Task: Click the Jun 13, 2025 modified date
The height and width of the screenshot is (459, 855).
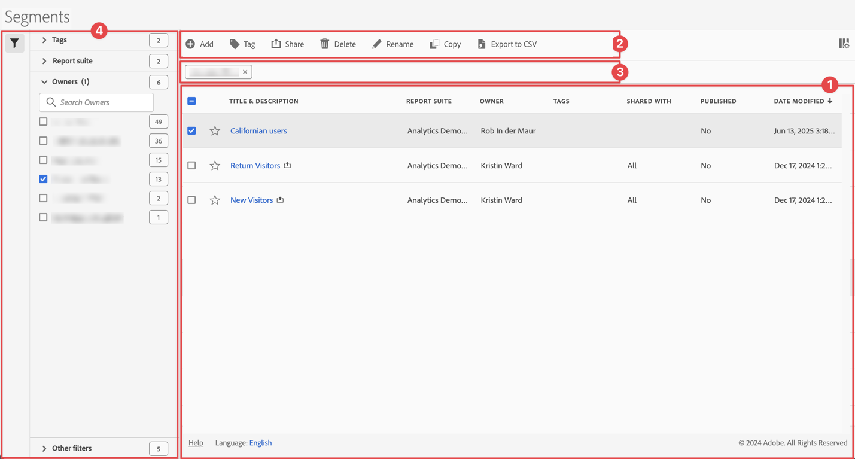Action: tap(804, 131)
